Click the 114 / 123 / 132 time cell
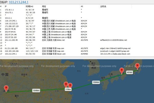 32,51
